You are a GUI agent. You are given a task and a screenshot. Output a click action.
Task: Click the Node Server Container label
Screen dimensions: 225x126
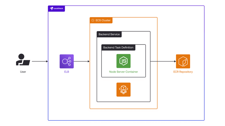[123, 72]
